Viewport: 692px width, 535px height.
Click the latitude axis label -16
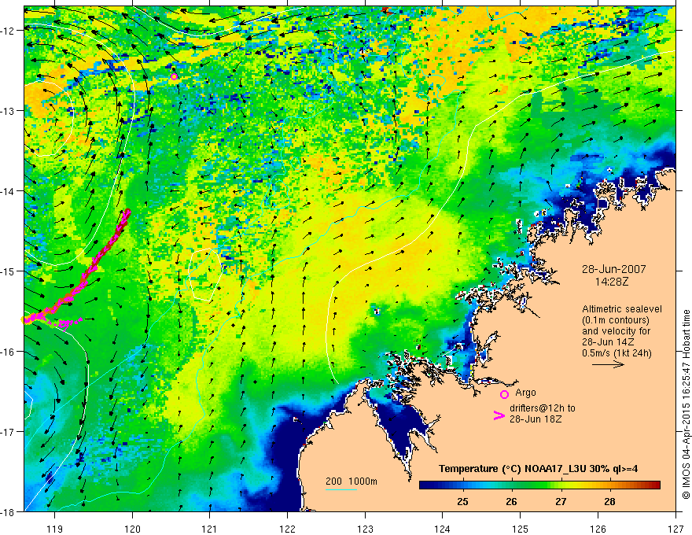(x=9, y=352)
